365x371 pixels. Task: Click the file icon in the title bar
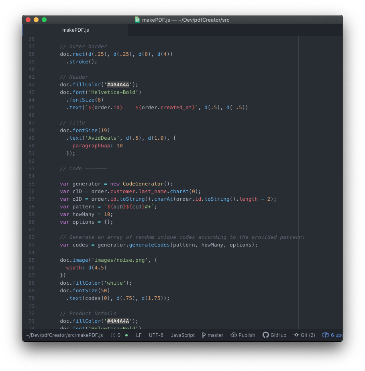click(x=137, y=20)
